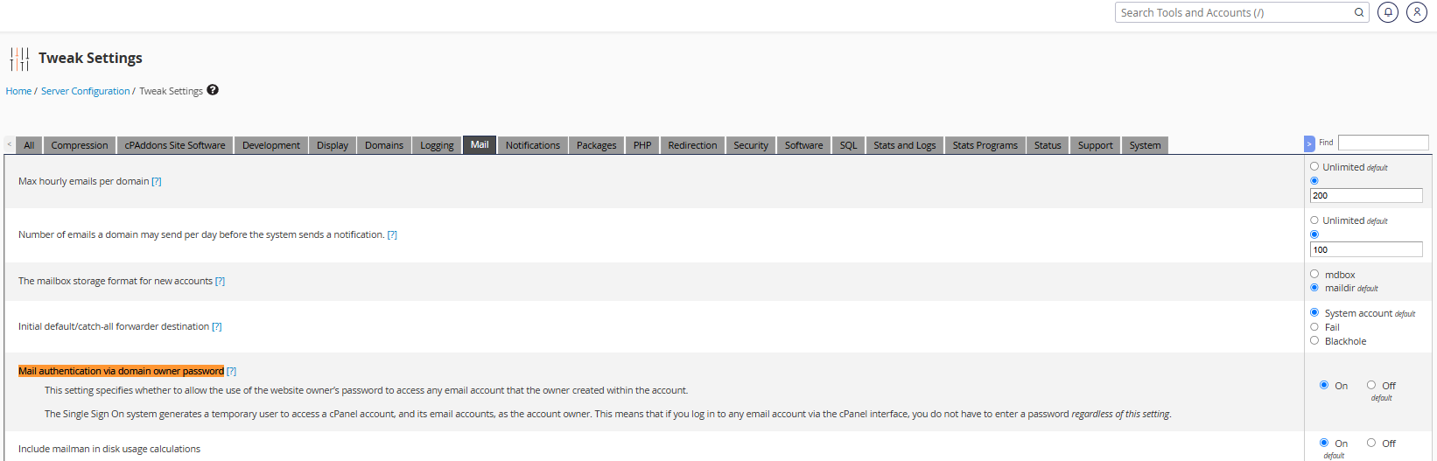
Task: Focus the Search Tools and Accounts box
Action: (1234, 12)
